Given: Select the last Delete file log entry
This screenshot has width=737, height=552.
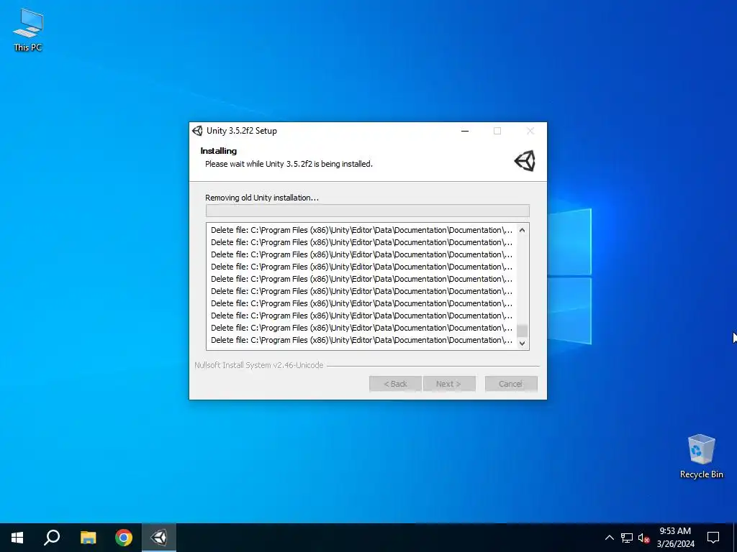Looking at the screenshot, I should [361, 340].
